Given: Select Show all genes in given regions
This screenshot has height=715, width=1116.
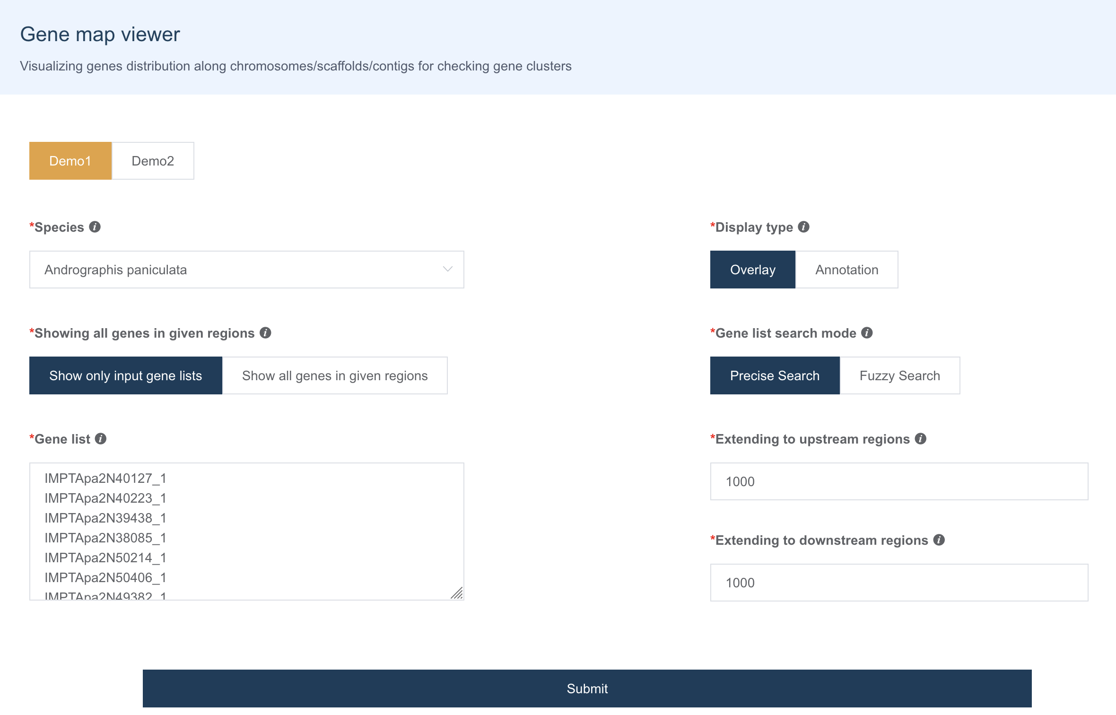Looking at the screenshot, I should pyautogui.click(x=335, y=375).
